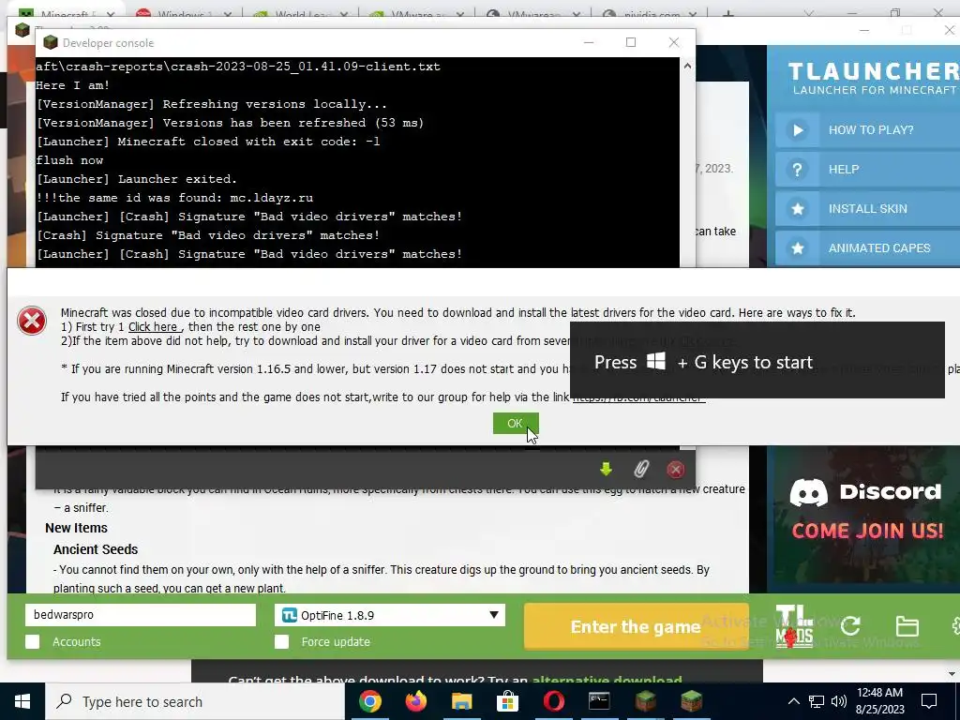
Task: Open Opera browser from the taskbar
Action: (553, 701)
